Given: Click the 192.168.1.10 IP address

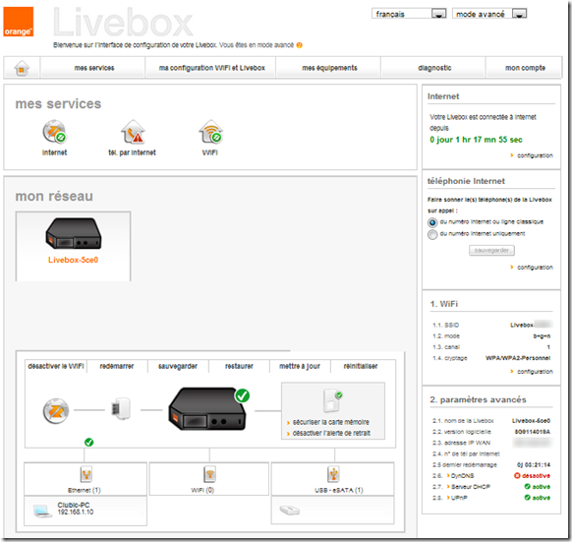Looking at the screenshot, I should click(x=75, y=512).
